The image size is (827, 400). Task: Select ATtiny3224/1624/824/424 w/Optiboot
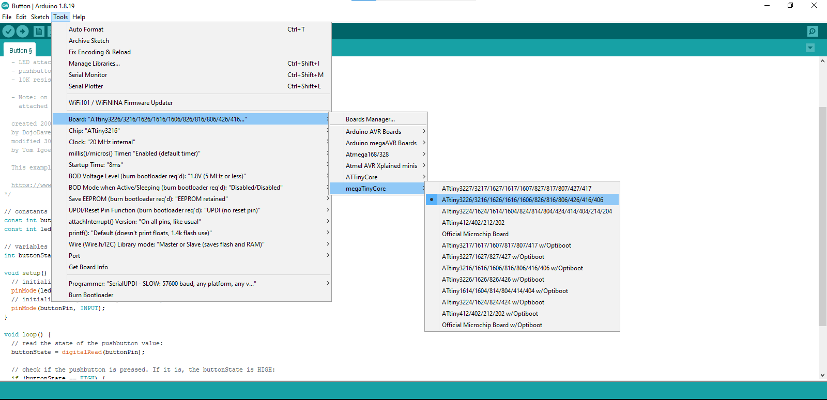click(522, 302)
